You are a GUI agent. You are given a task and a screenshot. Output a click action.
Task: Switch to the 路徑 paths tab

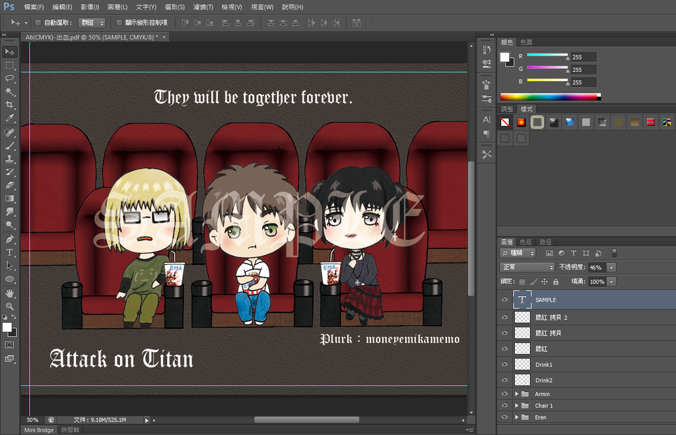coord(545,243)
